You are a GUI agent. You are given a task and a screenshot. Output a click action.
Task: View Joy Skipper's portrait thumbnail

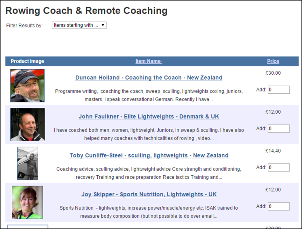pos(27,202)
